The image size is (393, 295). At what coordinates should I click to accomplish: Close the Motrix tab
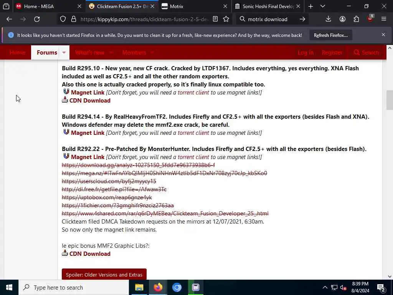pos(225,6)
